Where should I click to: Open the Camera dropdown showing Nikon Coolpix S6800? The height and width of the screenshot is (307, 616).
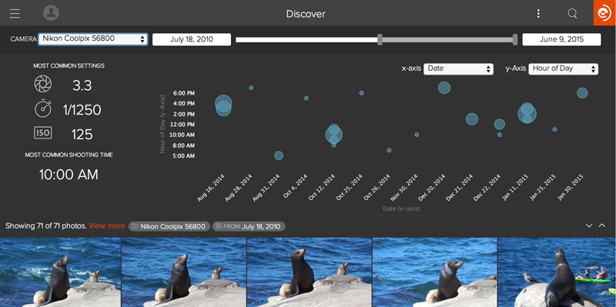tap(92, 39)
